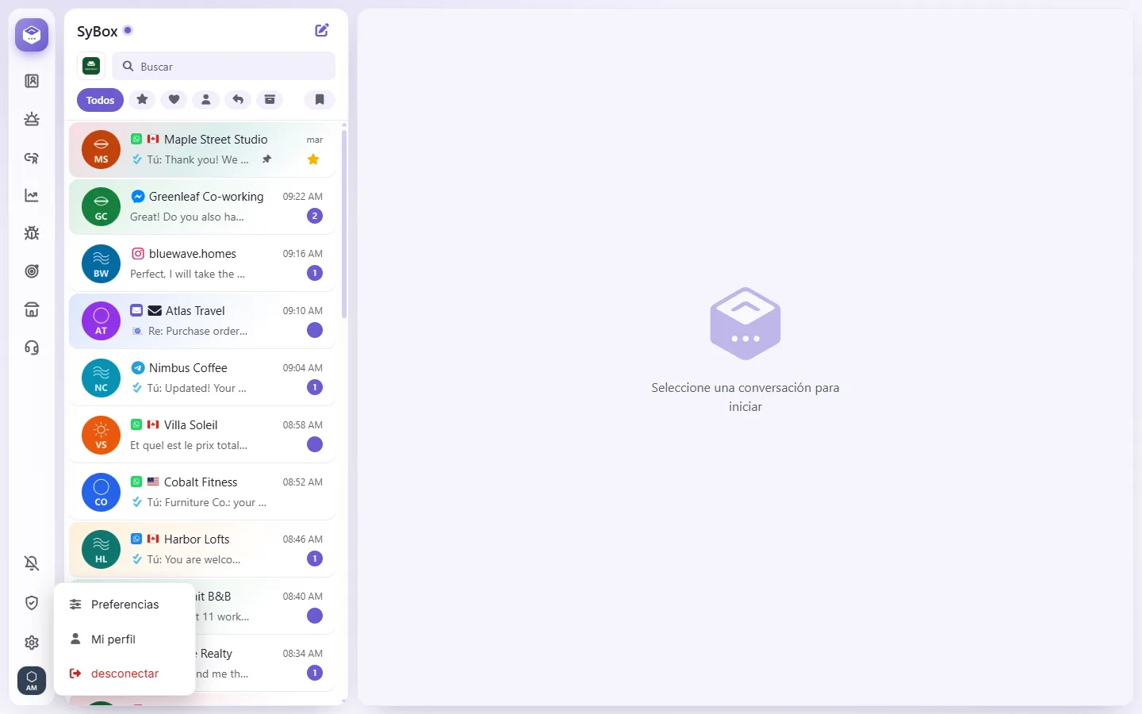Filter conversations by the heart icon

coord(174,99)
